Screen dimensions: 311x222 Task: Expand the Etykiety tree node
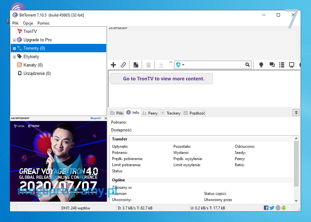click(x=14, y=57)
